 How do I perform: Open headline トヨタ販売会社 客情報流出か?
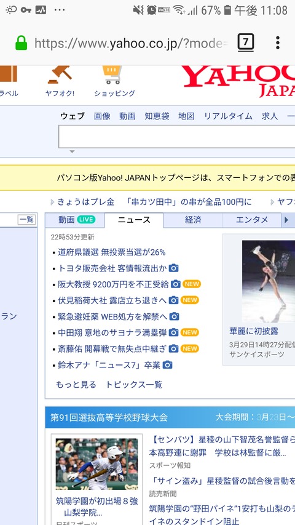(x=112, y=268)
